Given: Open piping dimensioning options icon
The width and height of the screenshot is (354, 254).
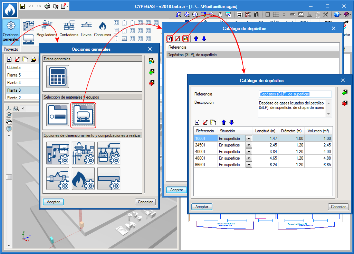Looking at the screenshot, I should tap(58, 153).
